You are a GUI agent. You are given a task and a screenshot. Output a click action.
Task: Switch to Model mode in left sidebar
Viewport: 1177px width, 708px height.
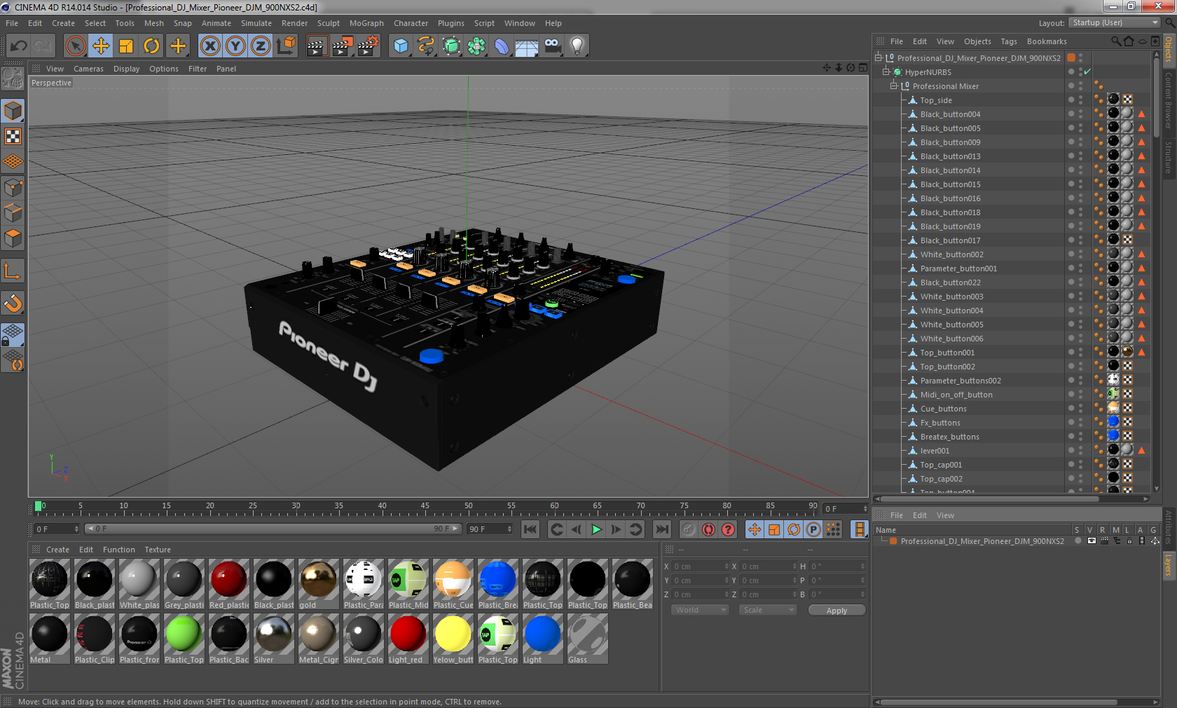13,111
